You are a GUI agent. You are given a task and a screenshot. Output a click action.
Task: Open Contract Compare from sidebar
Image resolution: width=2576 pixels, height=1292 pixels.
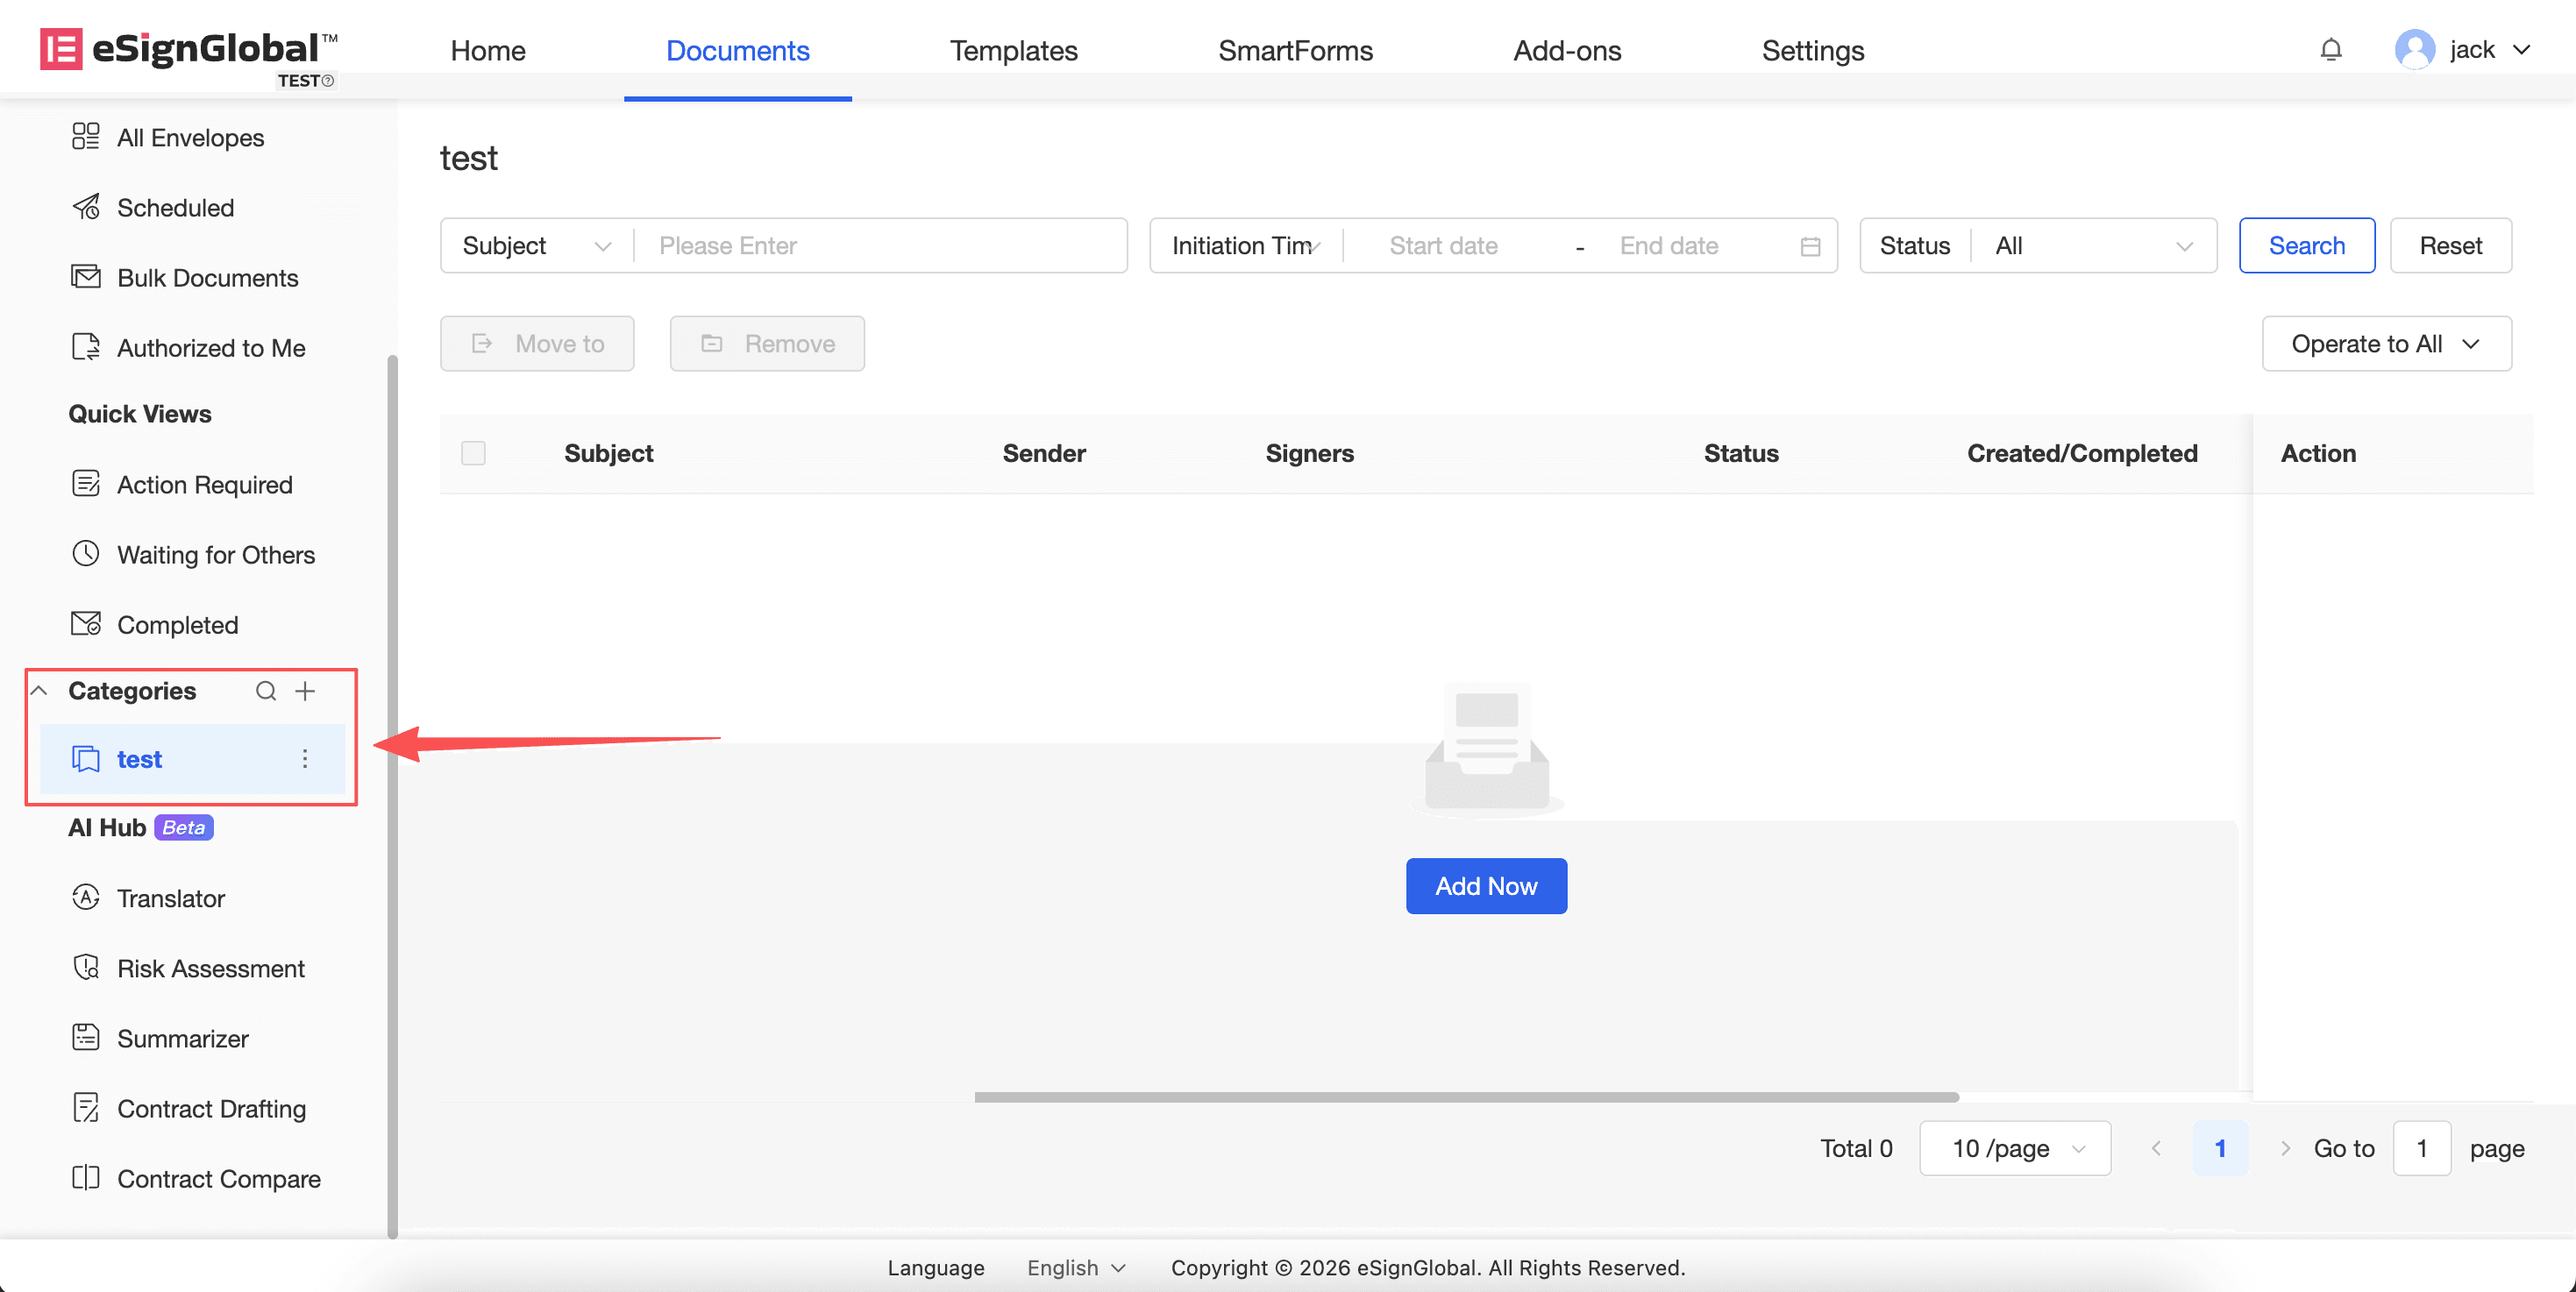tap(218, 1178)
